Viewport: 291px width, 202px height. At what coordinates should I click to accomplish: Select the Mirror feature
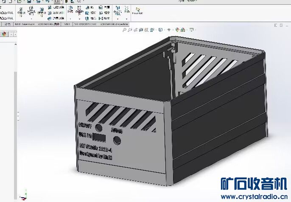click(x=104, y=18)
